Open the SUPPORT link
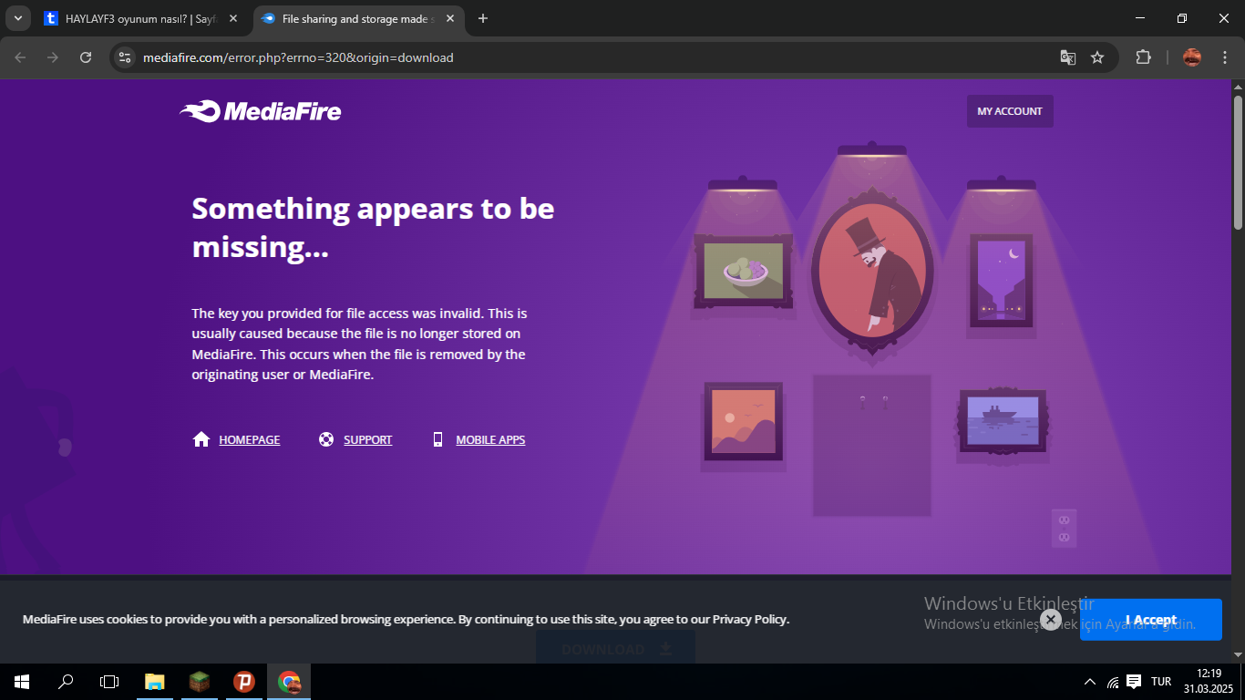1245x700 pixels. pos(367,439)
